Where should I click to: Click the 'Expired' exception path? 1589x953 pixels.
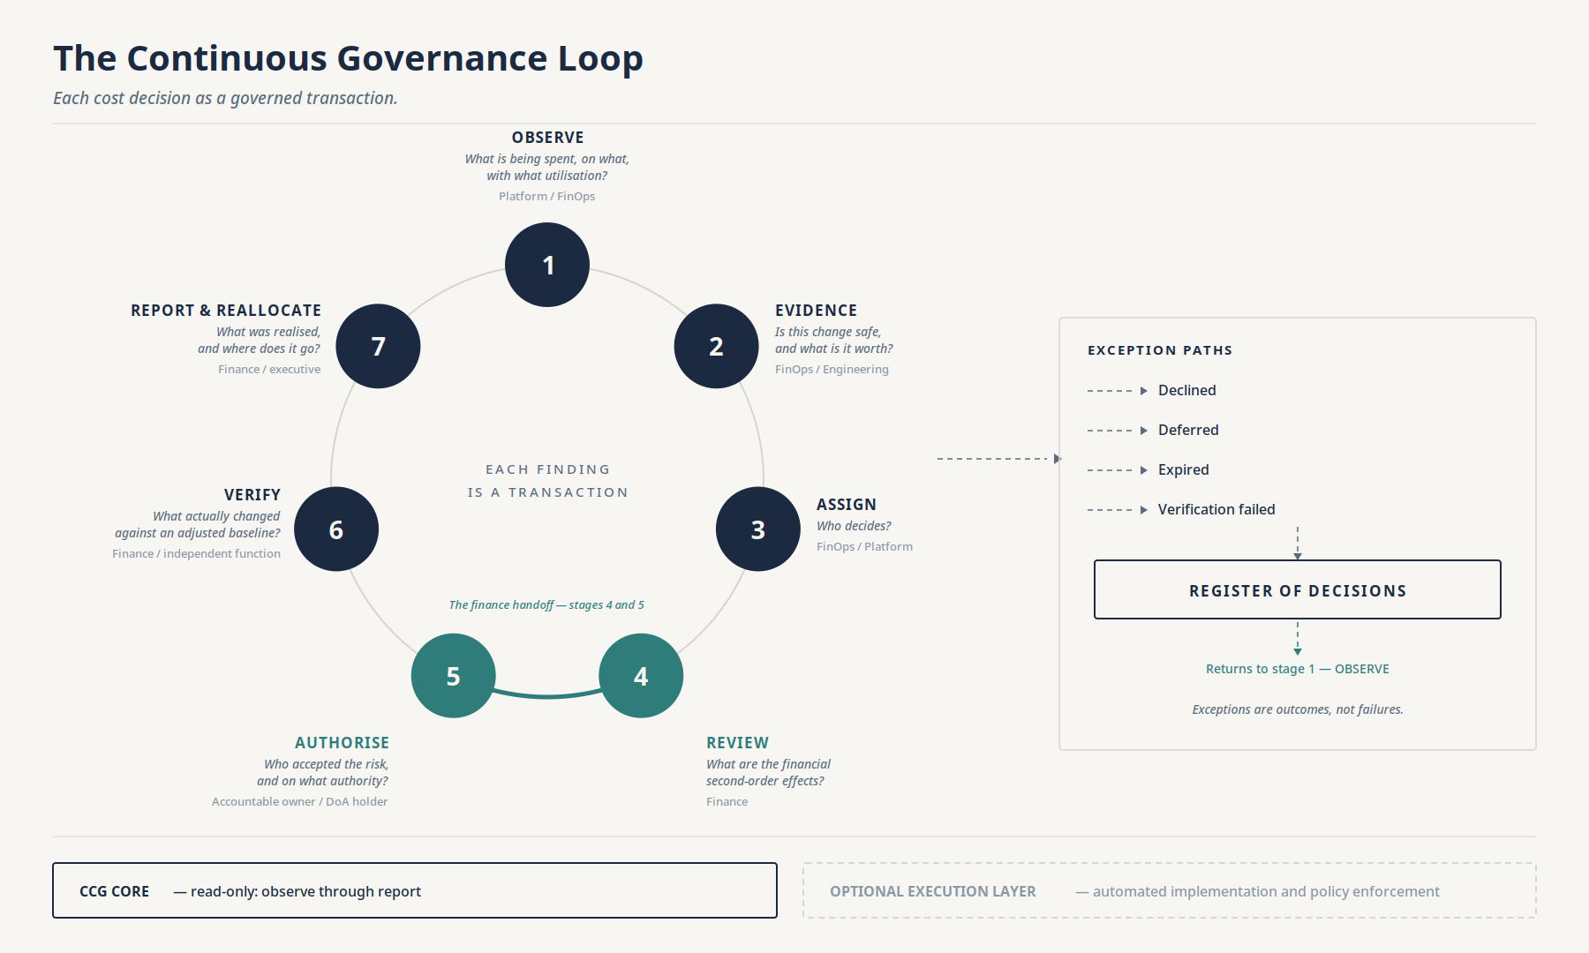pyautogui.click(x=1184, y=469)
